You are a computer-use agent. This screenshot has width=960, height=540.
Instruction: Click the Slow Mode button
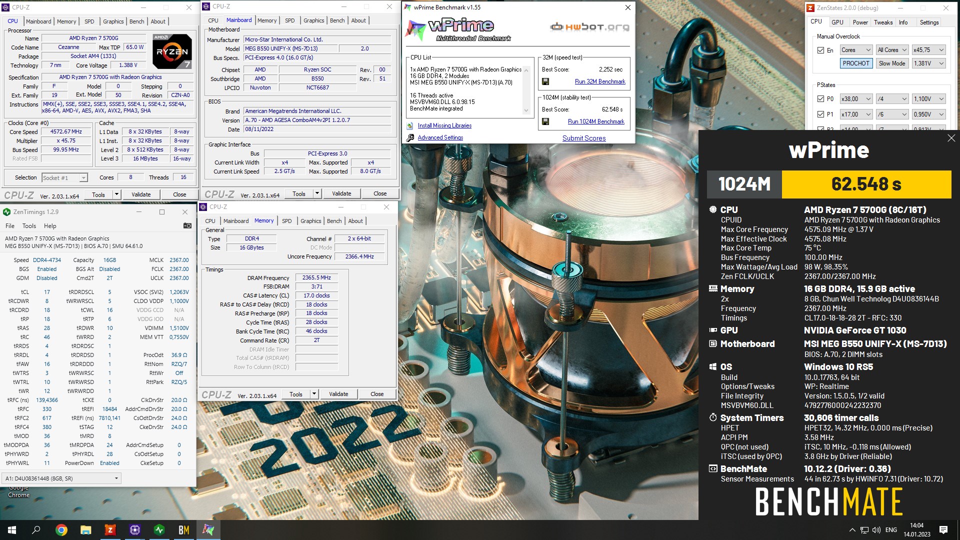point(891,63)
